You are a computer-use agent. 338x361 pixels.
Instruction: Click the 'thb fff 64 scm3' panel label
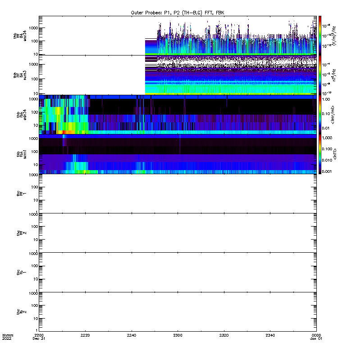[20, 75]
